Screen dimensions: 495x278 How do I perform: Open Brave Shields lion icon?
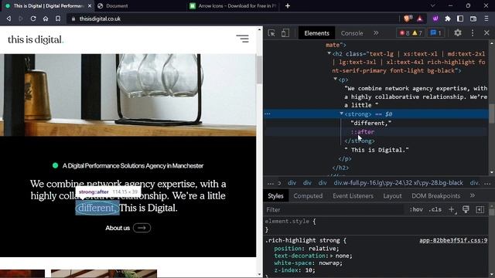click(x=407, y=19)
